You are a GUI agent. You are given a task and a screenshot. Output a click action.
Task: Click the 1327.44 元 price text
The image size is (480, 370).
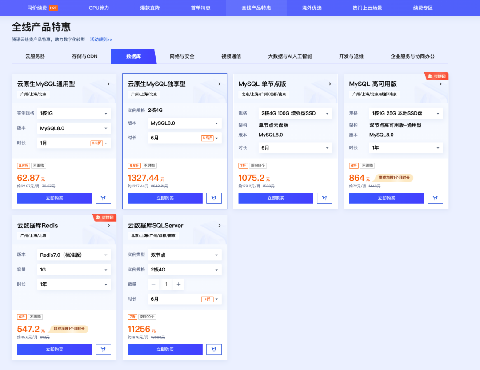point(146,178)
